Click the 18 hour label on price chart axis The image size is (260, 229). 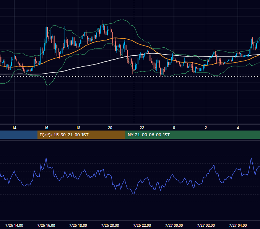tap(78, 128)
